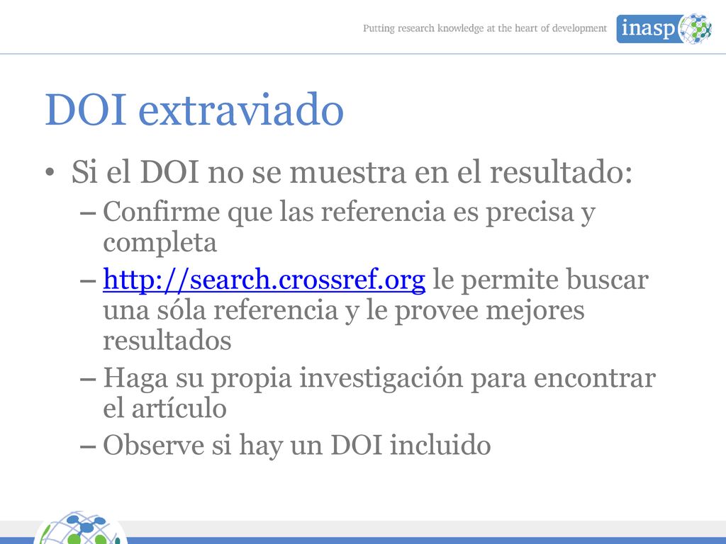
Task: Click the globe network icon in footer
Action: coord(80,528)
